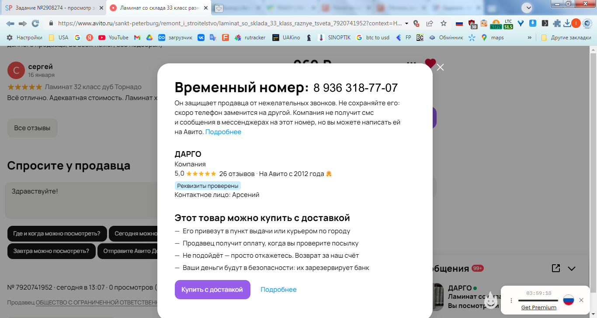Bookmark this page with star icon

(444, 23)
